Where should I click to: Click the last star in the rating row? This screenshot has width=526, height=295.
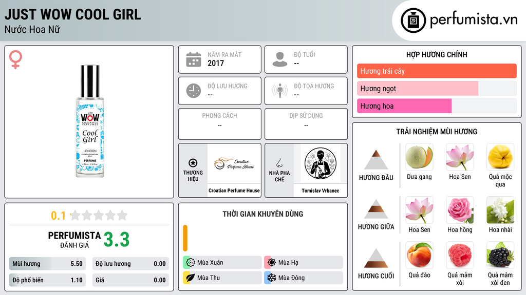point(122,215)
